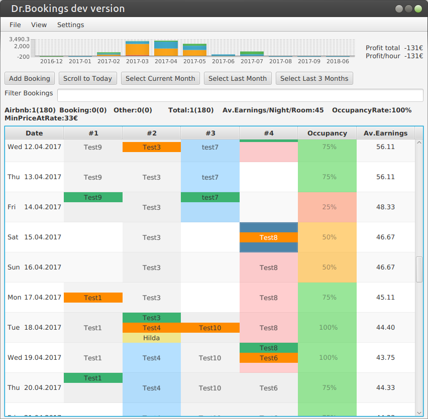Screen dimensions: 428x419
Task: Click 100% occupancy cell on Tue 18.04.2017
Action: [x=327, y=327]
